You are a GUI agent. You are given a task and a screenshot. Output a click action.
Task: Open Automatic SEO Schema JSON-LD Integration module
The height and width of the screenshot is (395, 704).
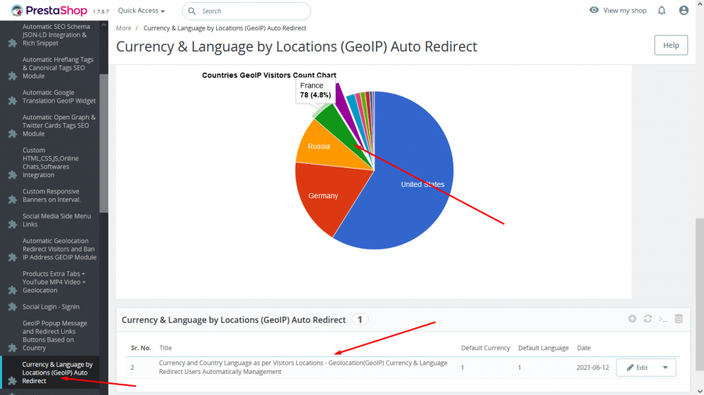tap(56, 35)
